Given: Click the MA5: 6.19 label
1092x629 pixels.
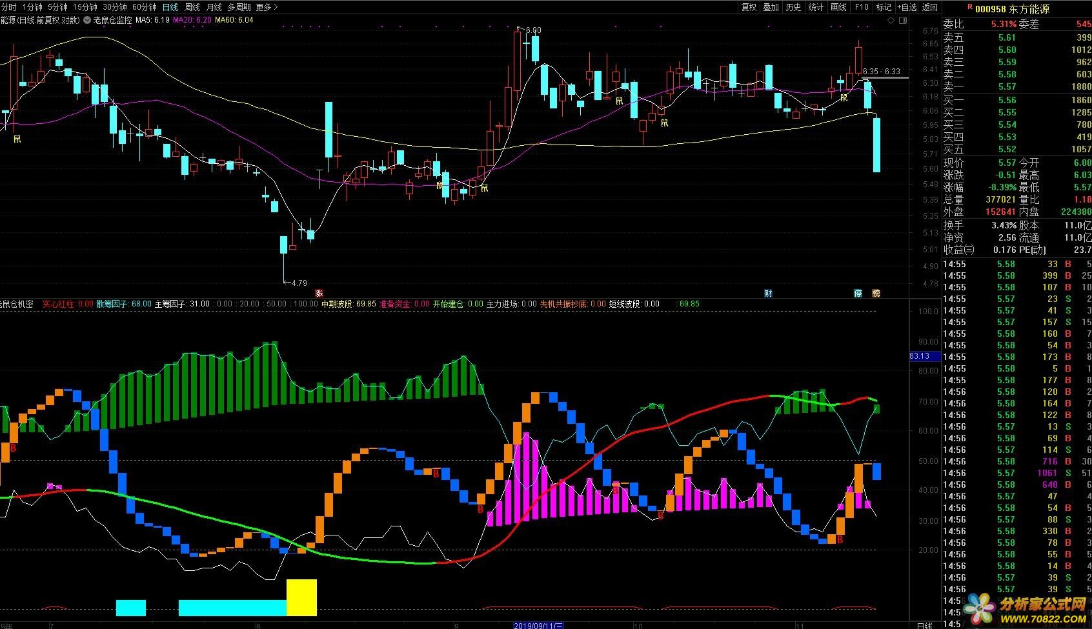Looking at the screenshot, I should [152, 20].
